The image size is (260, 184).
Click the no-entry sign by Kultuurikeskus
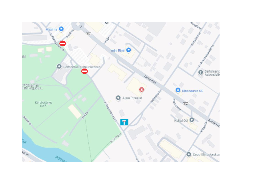[84, 71]
